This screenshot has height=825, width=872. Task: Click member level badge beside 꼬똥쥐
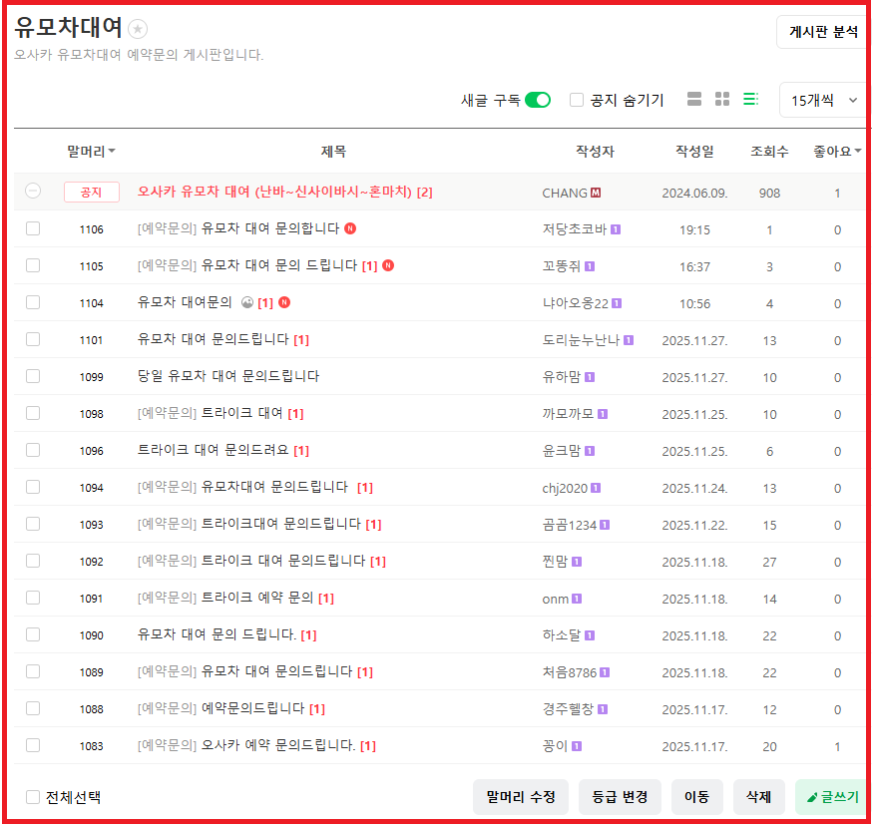tap(590, 266)
